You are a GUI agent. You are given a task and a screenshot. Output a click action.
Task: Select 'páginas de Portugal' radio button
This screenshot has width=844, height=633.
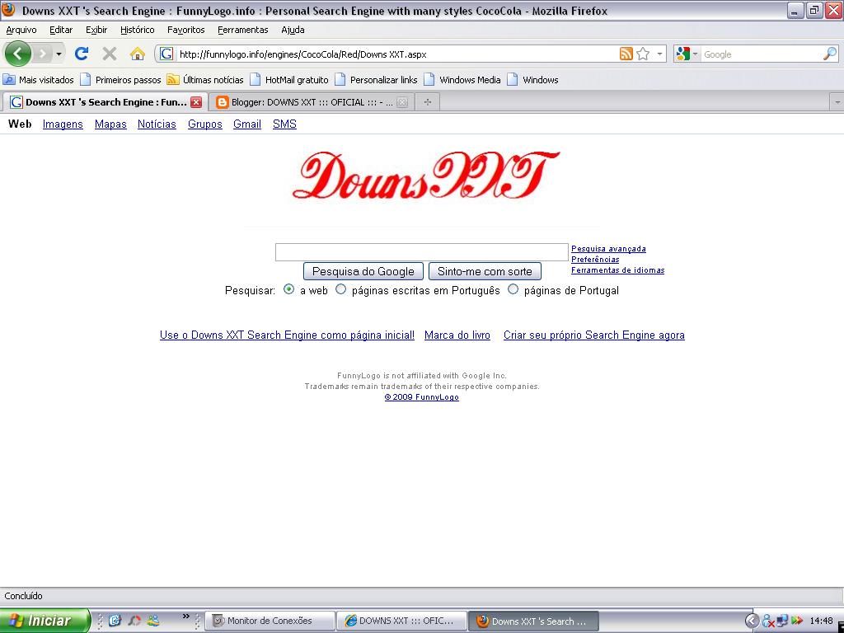[513, 289]
